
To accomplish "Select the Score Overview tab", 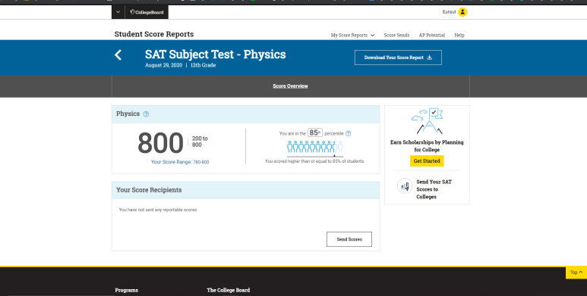I will [x=290, y=86].
